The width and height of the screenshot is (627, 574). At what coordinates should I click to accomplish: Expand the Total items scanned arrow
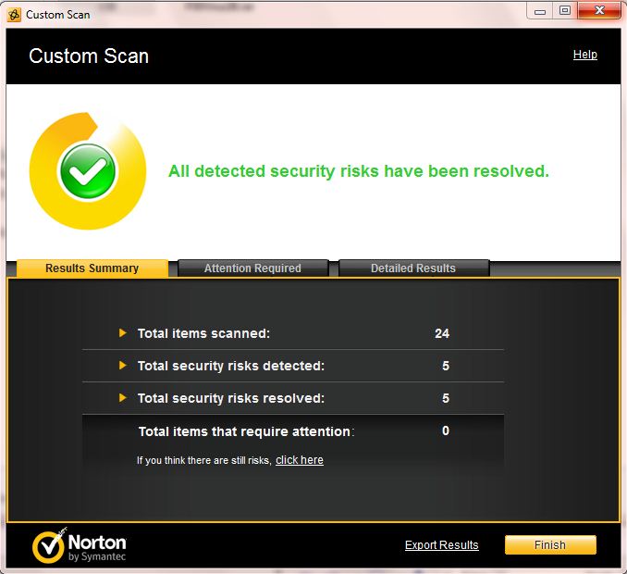[123, 333]
